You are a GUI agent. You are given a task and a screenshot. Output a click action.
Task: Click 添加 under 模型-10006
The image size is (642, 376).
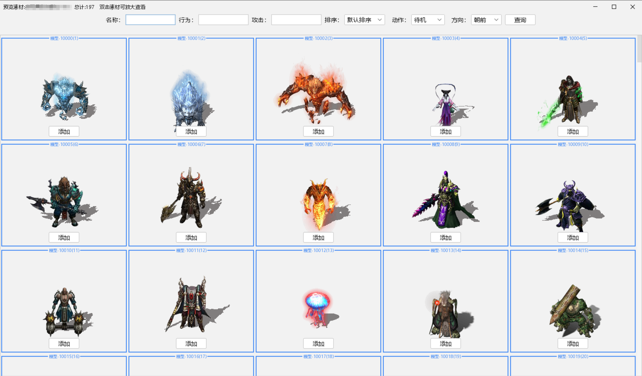[191, 237]
